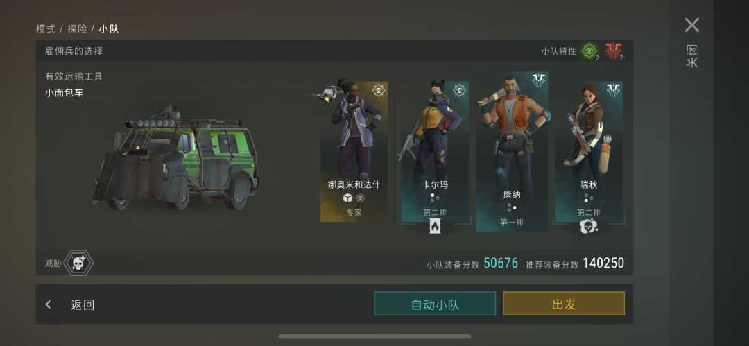Tap the cube icon under 娜奥米和达什

tap(347, 198)
